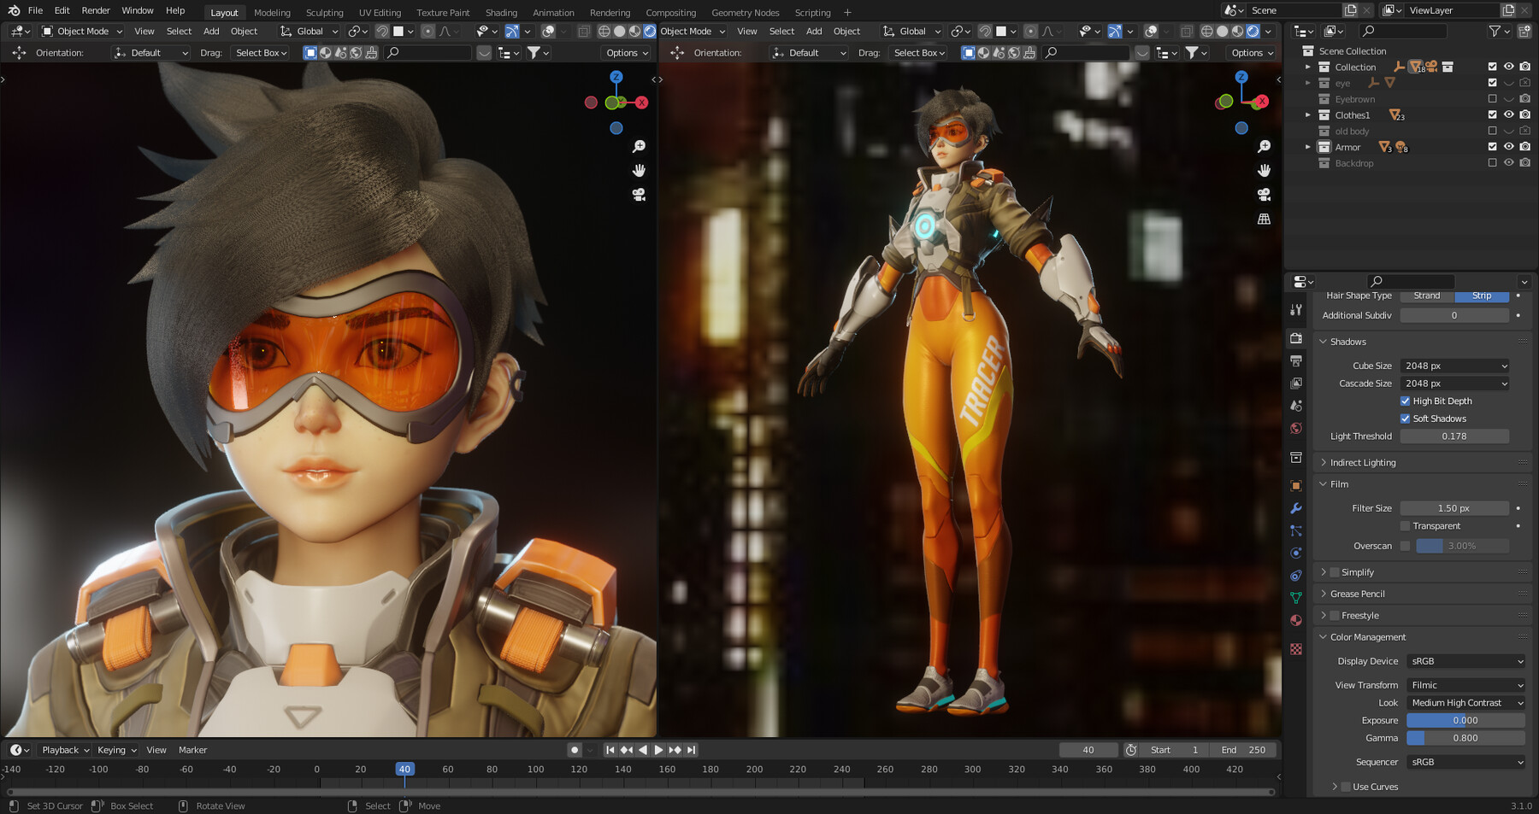This screenshot has height=814, width=1539.
Task: Click the outliner search field
Action: (x=1402, y=31)
